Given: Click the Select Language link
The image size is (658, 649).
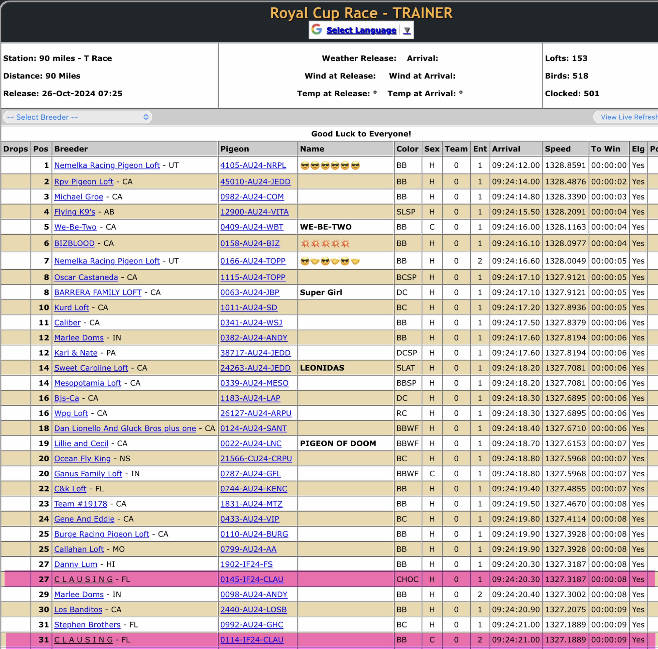Looking at the screenshot, I should point(361,30).
